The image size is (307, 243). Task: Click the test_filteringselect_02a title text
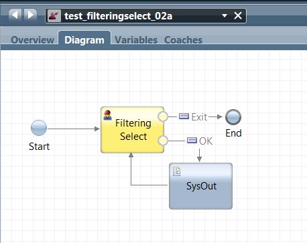pyautogui.click(x=119, y=16)
